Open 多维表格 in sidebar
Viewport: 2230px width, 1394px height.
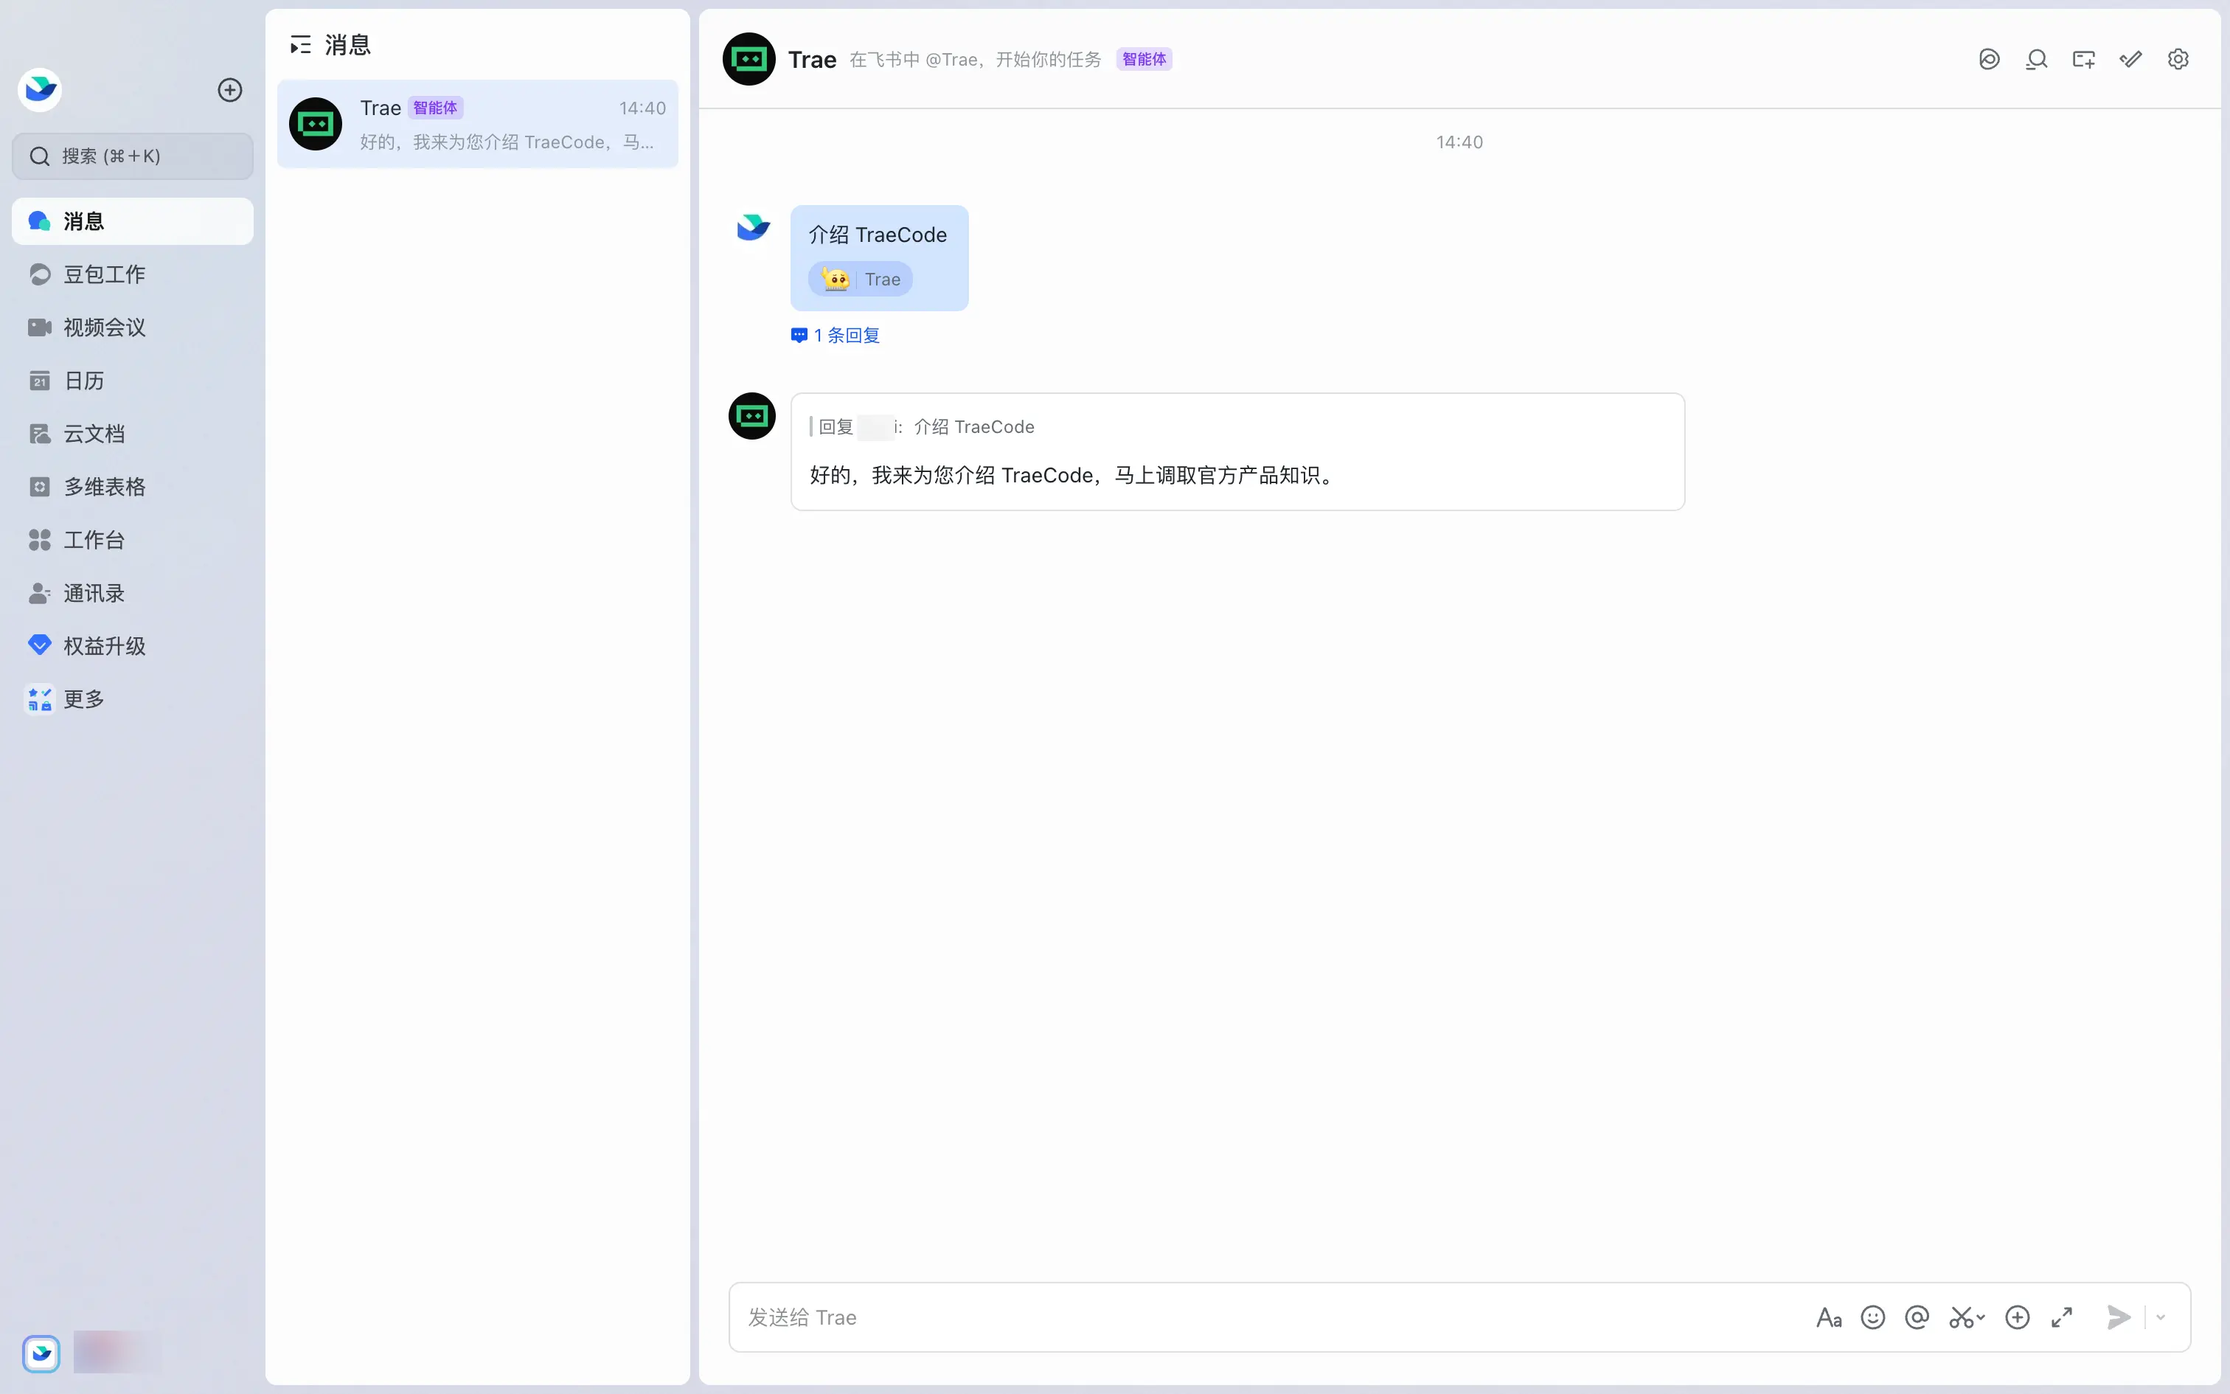click(133, 487)
